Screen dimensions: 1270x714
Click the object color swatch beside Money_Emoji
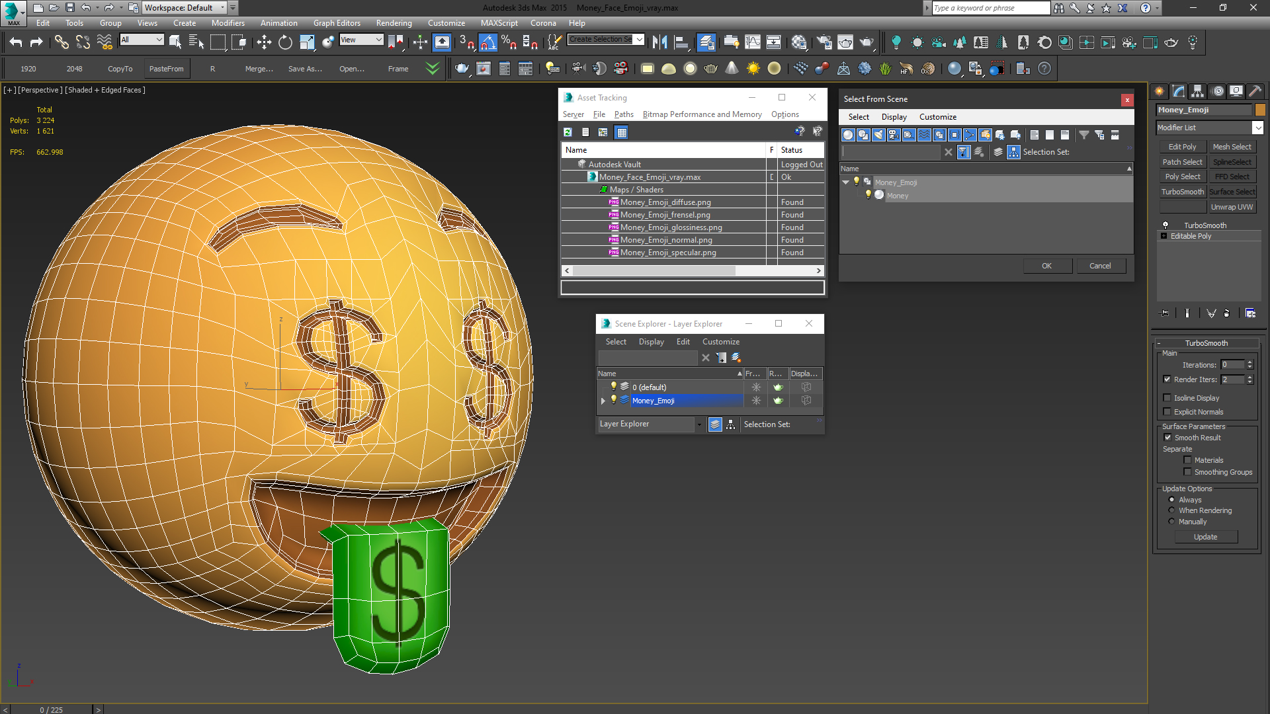tap(1260, 110)
